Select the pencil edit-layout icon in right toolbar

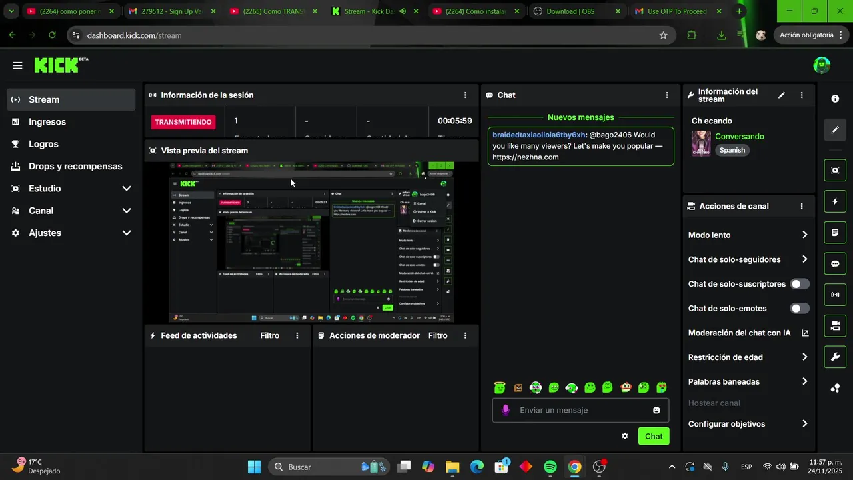pyautogui.click(x=835, y=130)
